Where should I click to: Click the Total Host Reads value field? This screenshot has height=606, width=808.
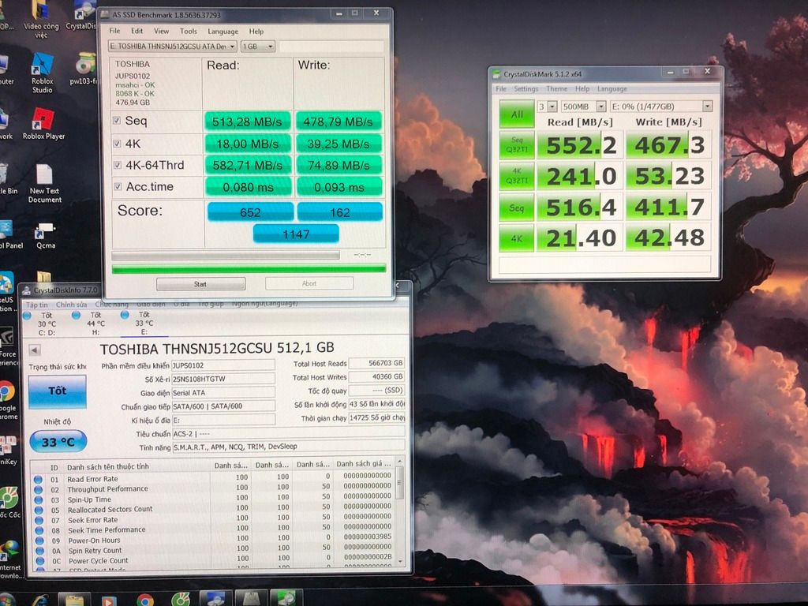[376, 363]
